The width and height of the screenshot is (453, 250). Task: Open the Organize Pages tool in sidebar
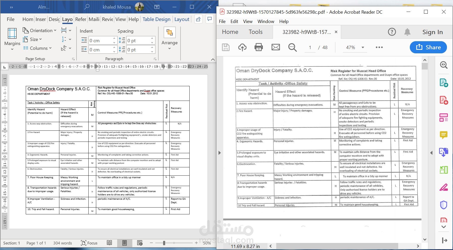click(x=444, y=170)
